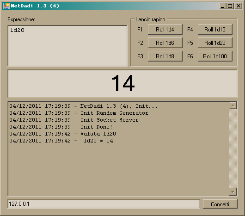Click the Roll 1d6 button
The width and height of the screenshot is (245, 216).
pyautogui.click(x=165, y=43)
